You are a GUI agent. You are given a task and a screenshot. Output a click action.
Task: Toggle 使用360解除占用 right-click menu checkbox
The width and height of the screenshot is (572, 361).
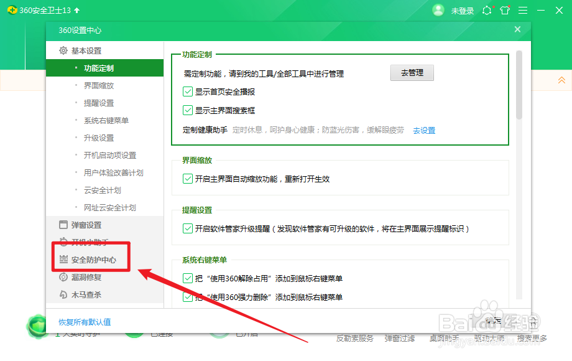[x=188, y=278]
